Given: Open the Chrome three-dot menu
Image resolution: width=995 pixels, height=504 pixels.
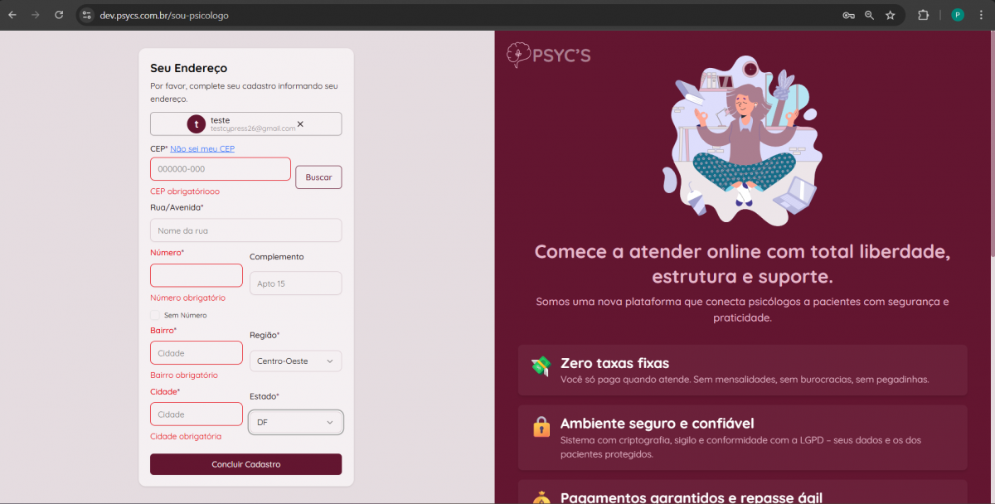Looking at the screenshot, I should (x=980, y=15).
